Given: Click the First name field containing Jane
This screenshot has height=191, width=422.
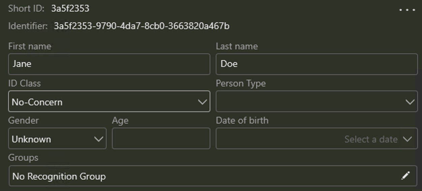Looking at the screenshot, I should 109,64.
